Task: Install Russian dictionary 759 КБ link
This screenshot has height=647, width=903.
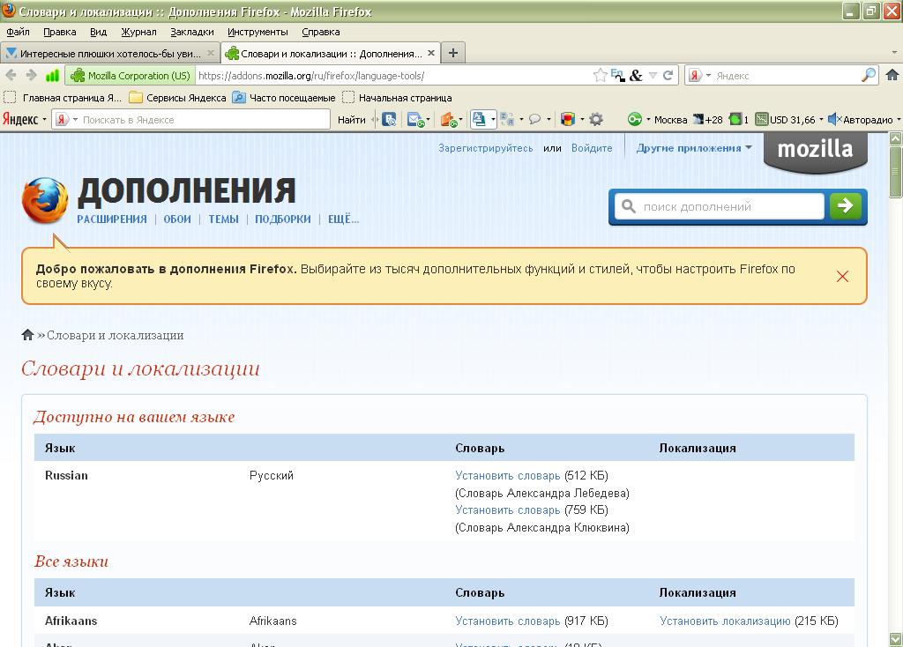Action: tap(507, 510)
